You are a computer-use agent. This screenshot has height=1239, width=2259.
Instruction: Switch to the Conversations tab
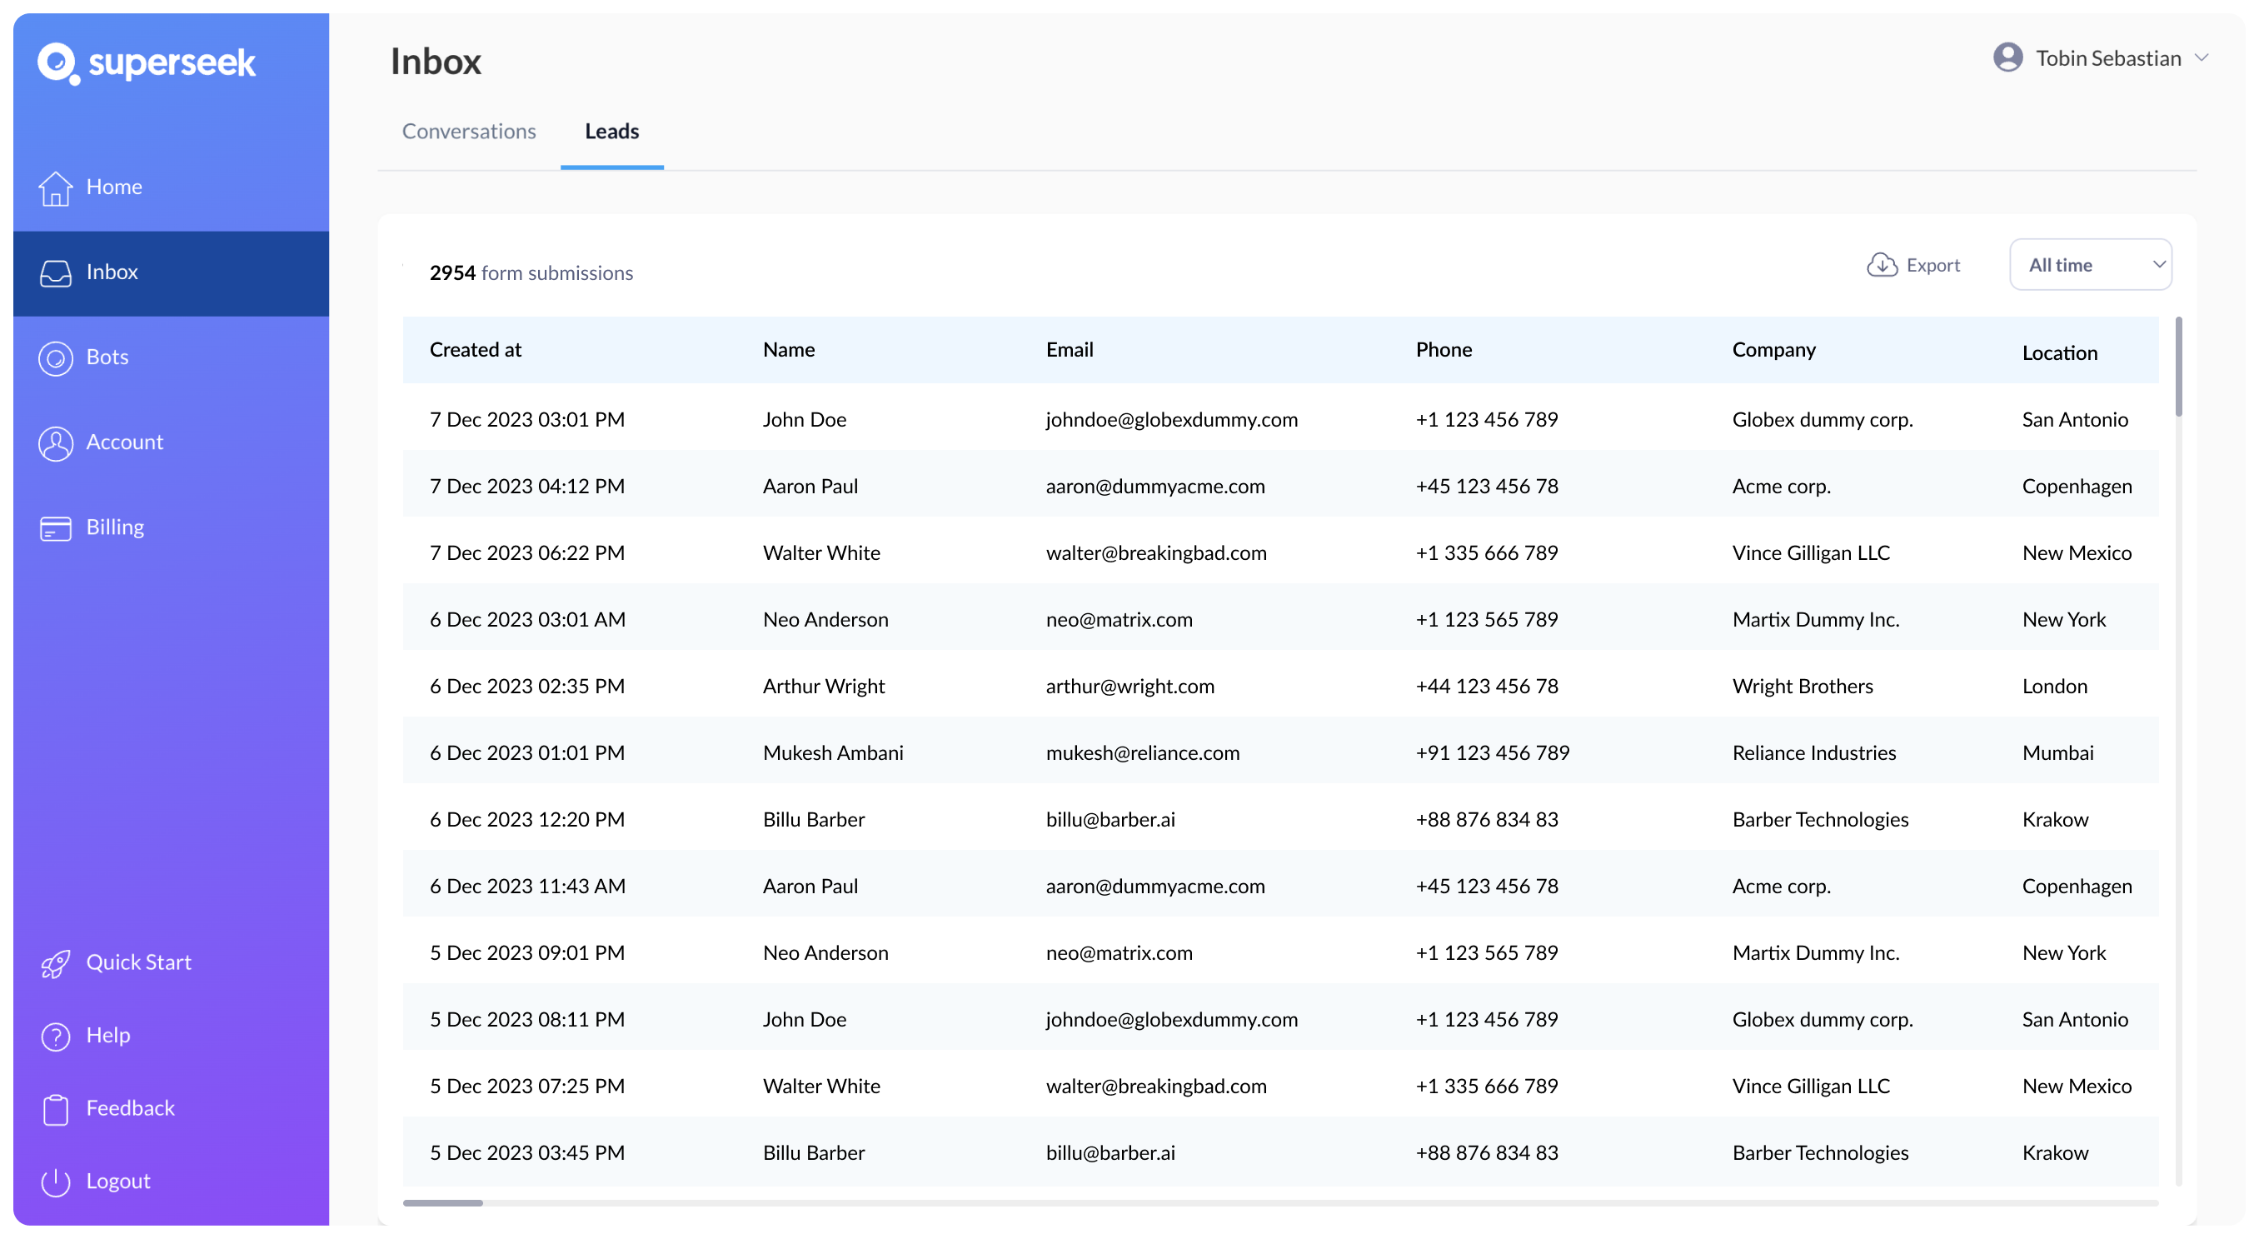468,132
